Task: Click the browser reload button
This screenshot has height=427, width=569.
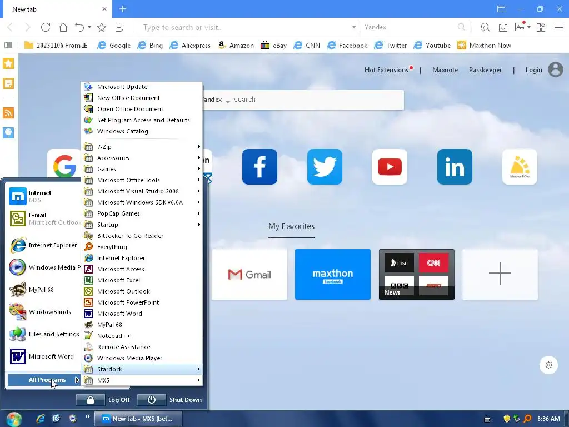Action: 46,27
